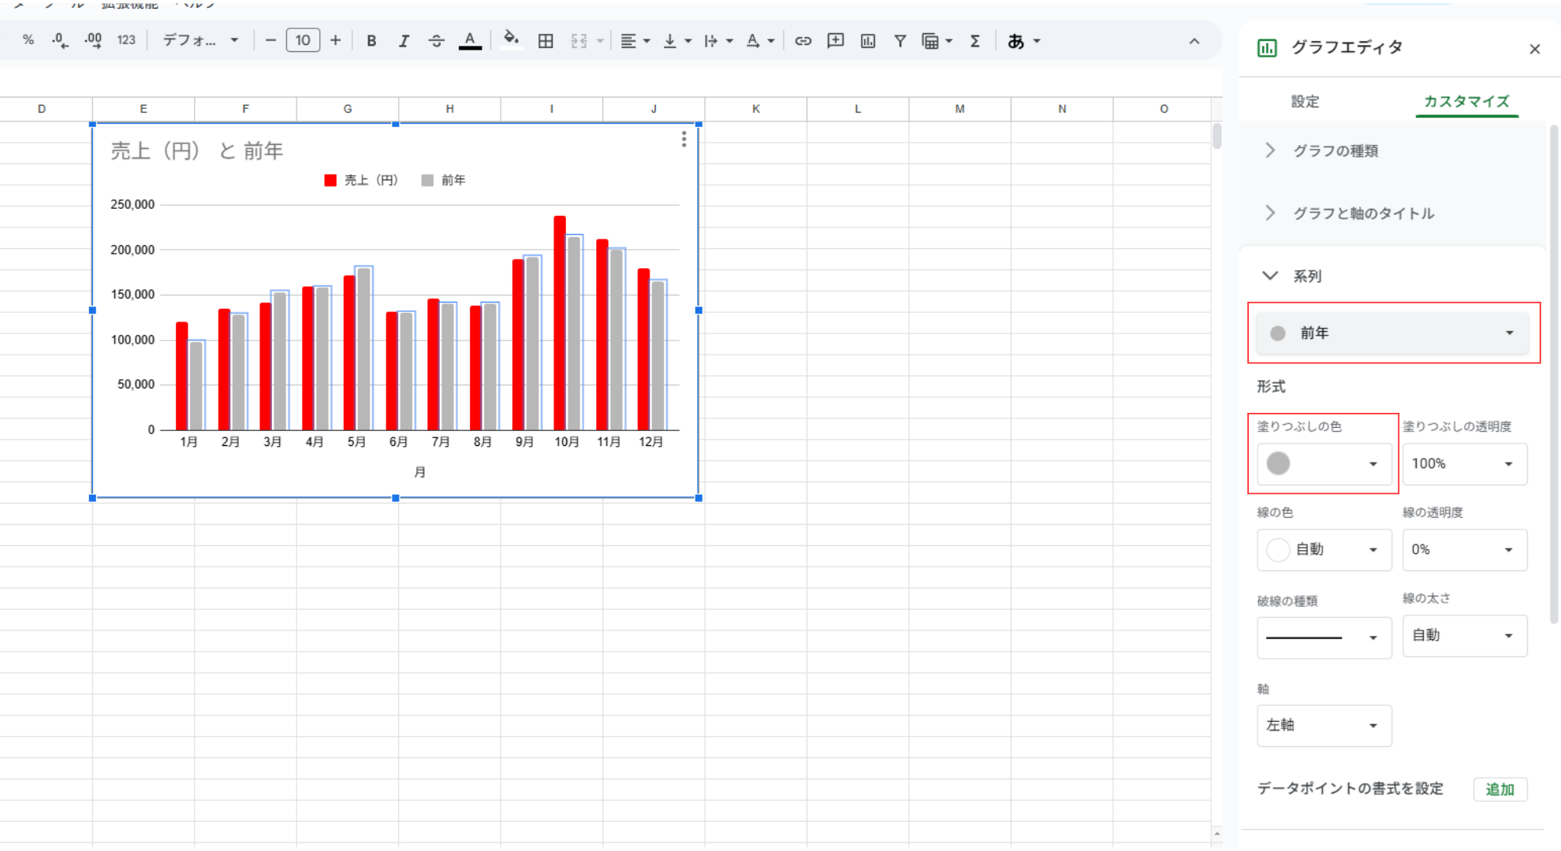Open chart's three-dot options menu
Image resolution: width=1561 pixels, height=851 pixels.
tap(684, 139)
